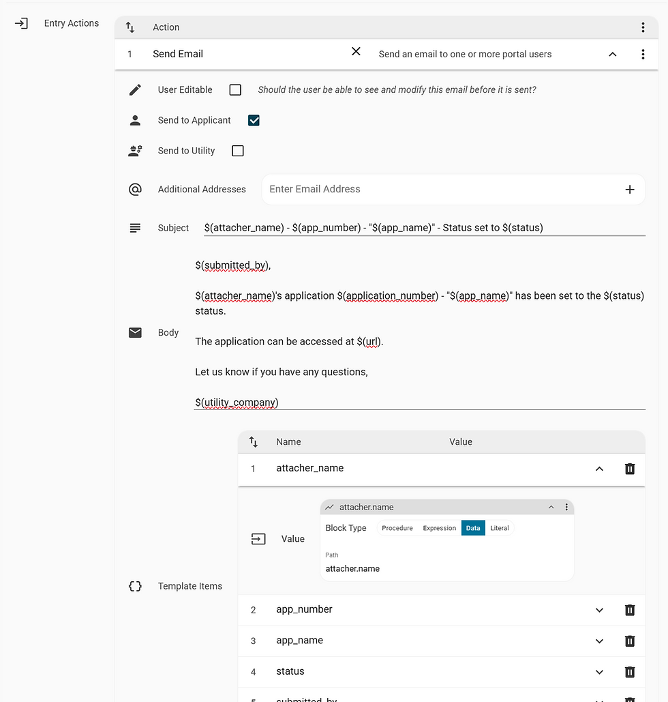Delete the attacher_name template item

click(630, 469)
